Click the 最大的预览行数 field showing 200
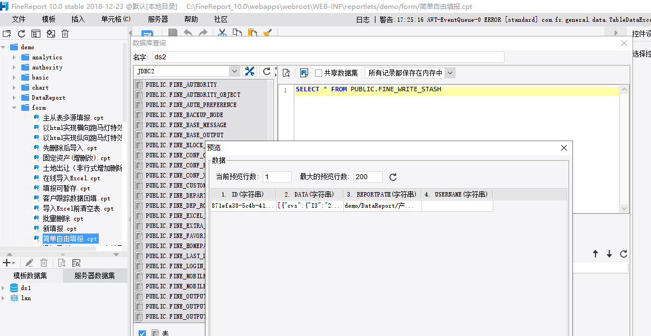The width and height of the screenshot is (651, 336). pos(368,177)
